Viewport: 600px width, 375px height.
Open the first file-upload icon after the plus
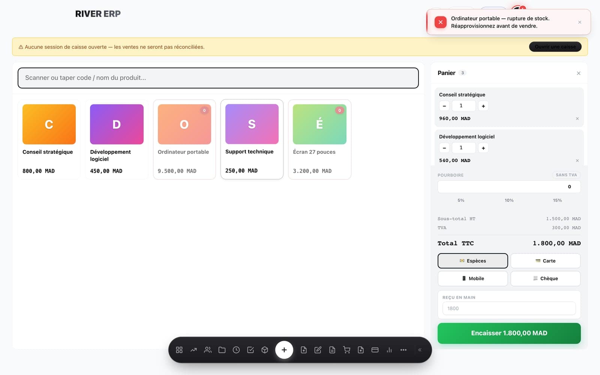pyautogui.click(x=304, y=350)
